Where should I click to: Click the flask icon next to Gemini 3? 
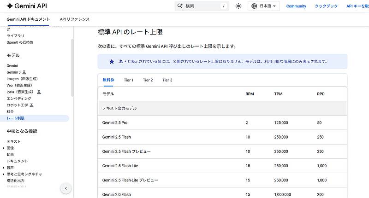[24, 72]
